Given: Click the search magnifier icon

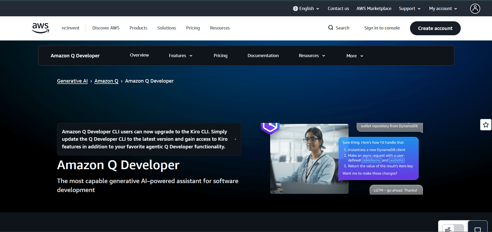Looking at the screenshot, I should 331,28.
